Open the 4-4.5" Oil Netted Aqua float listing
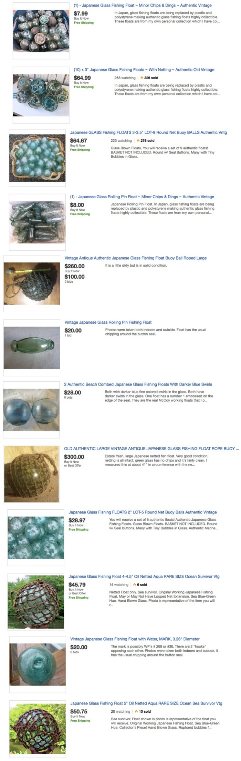 pyautogui.click(x=144, y=577)
